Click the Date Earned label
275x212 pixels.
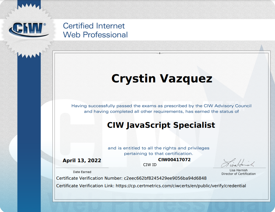point(82,172)
